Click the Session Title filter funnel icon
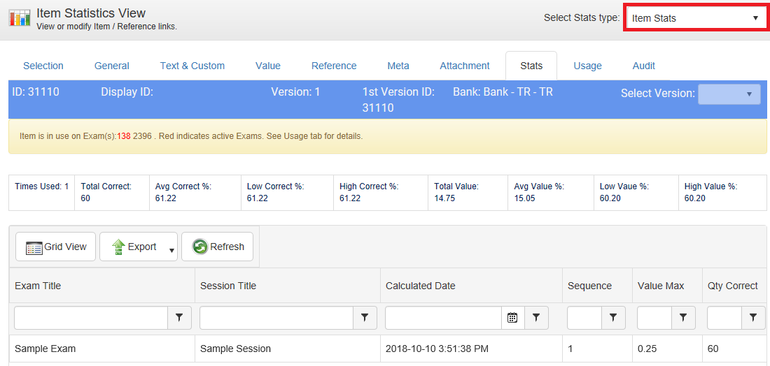The height and width of the screenshot is (366, 770). [365, 318]
